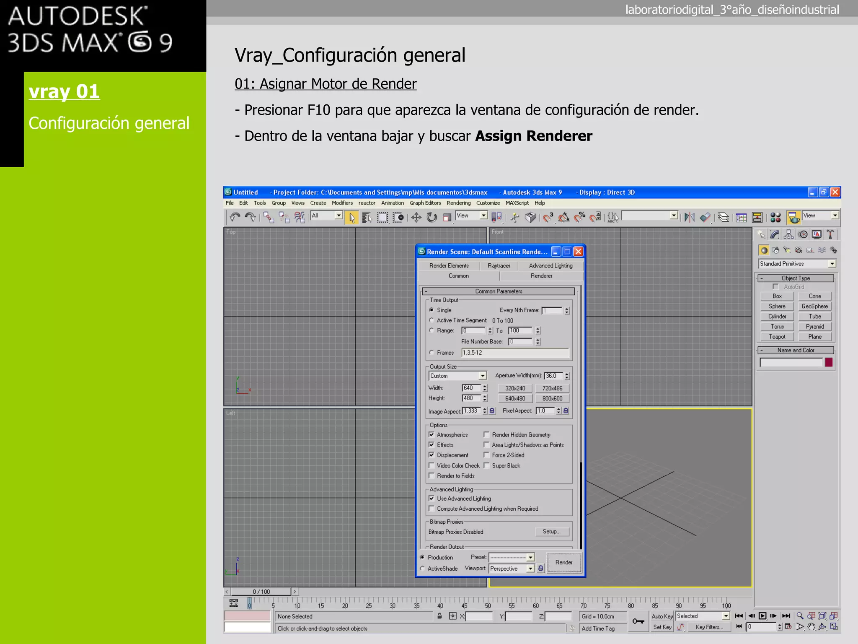Enable the Force 2-Sided checkbox
858x644 pixels.
[486, 454]
